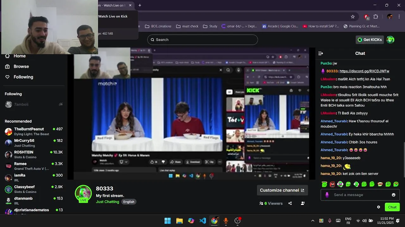
Task: Open volume control in system tray
Action: 364,221
